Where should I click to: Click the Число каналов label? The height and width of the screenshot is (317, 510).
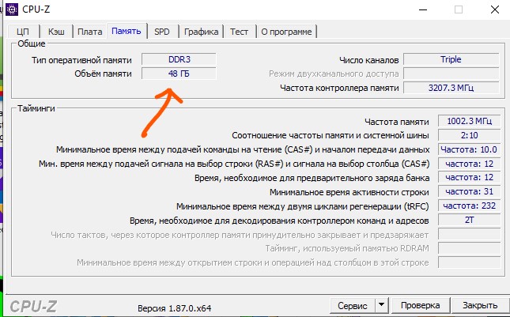click(x=368, y=60)
